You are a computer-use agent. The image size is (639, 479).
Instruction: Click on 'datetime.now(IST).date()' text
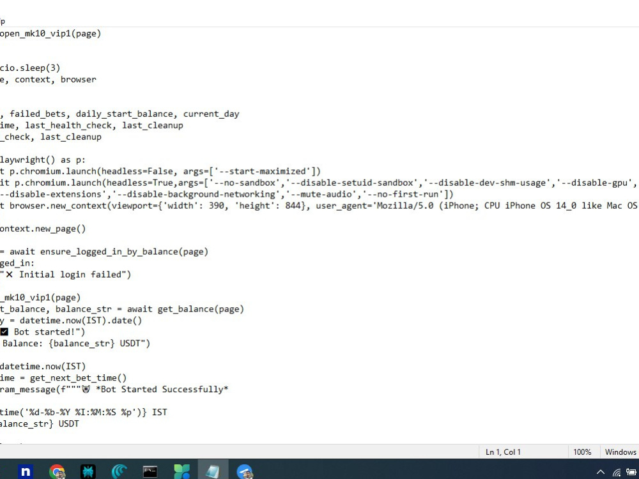pyautogui.click(x=81, y=321)
